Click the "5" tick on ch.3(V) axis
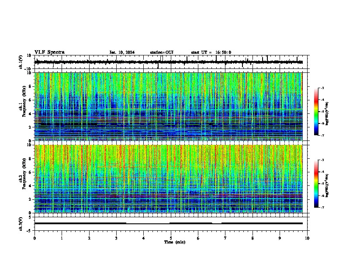346x267 pixels. (30, 217)
